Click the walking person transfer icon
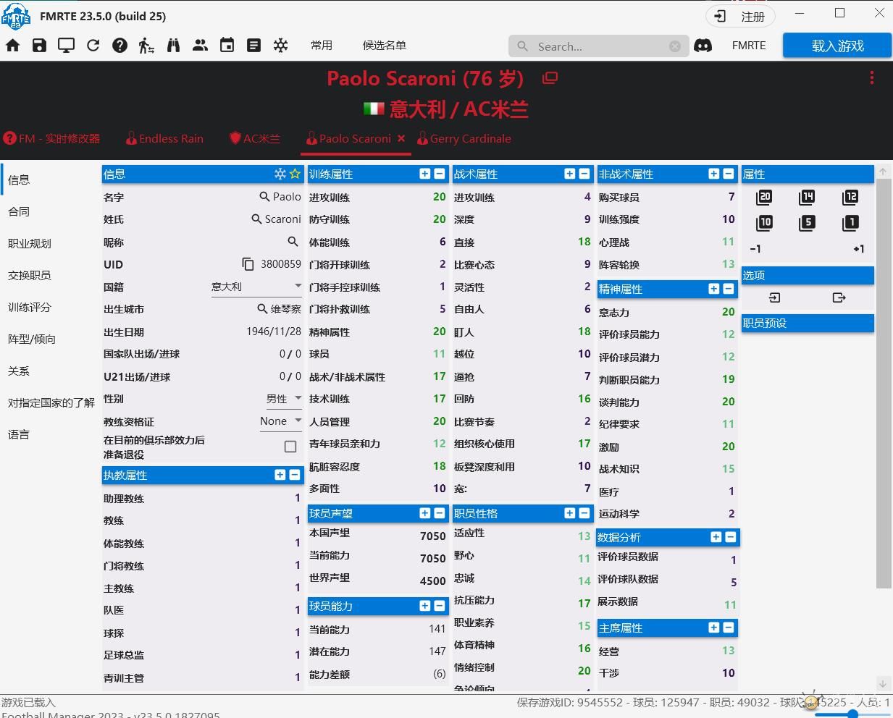 [146, 46]
